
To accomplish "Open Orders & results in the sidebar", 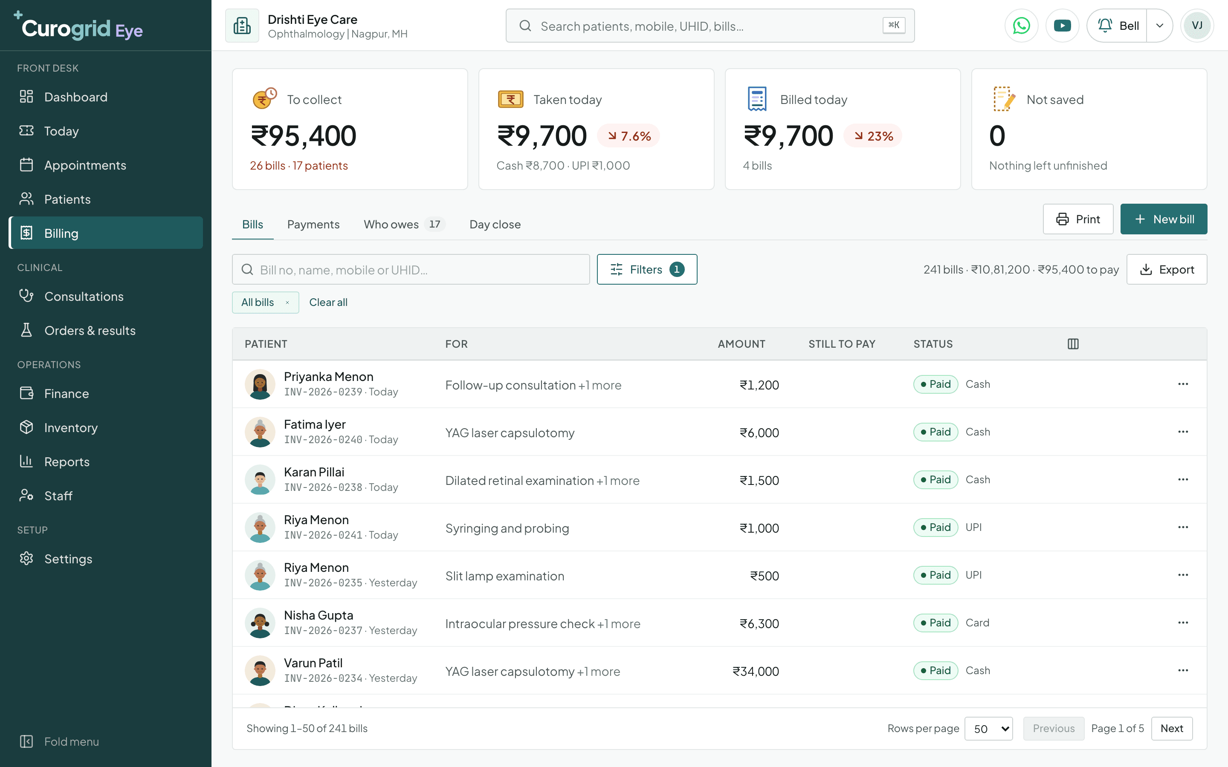I will (x=106, y=330).
